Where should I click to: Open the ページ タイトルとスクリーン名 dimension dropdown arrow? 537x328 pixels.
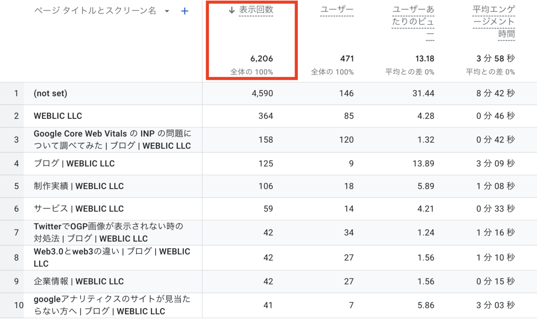click(167, 11)
